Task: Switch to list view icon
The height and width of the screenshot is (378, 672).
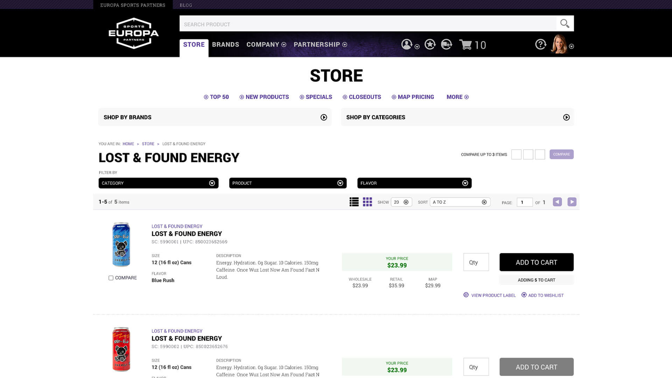Action: (354, 202)
